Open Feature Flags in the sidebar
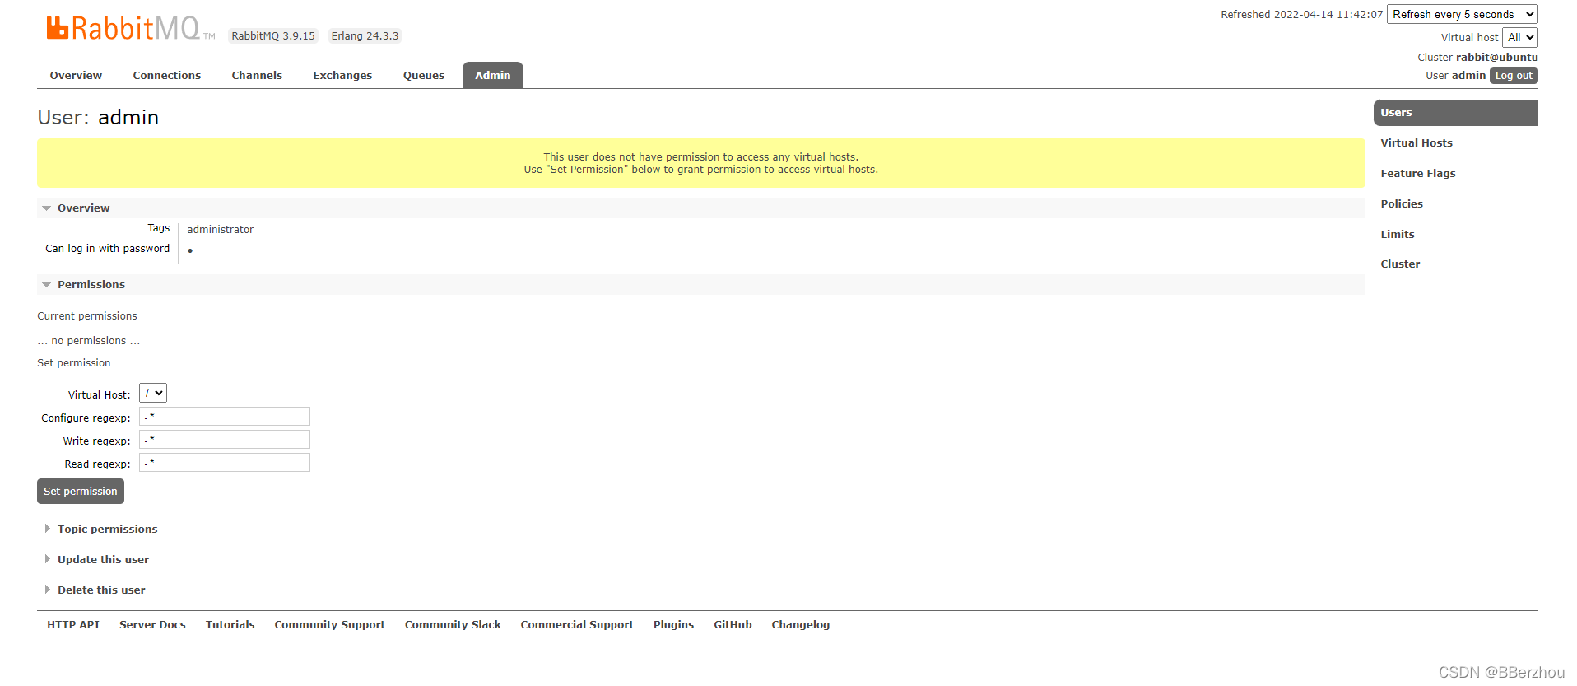1577x686 pixels. click(x=1418, y=173)
